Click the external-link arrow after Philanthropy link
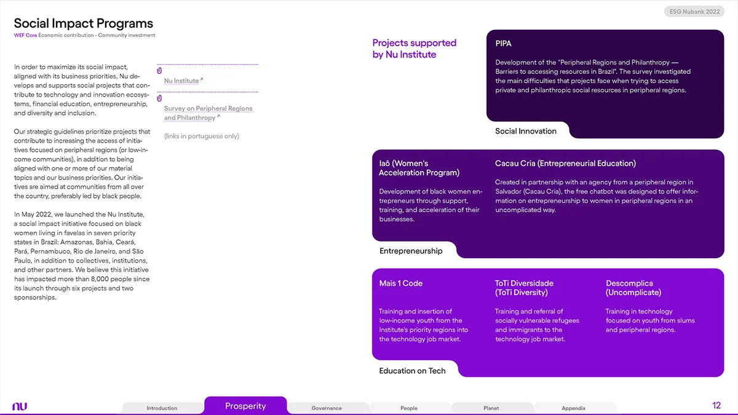Image resolution: width=738 pixels, height=415 pixels. (219, 116)
